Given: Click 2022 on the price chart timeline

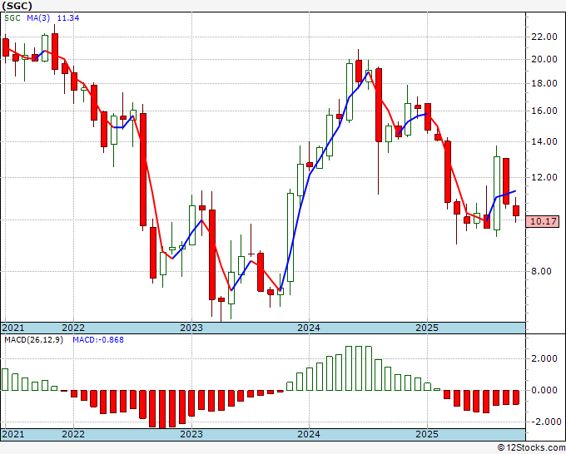Looking at the screenshot, I should [x=73, y=328].
